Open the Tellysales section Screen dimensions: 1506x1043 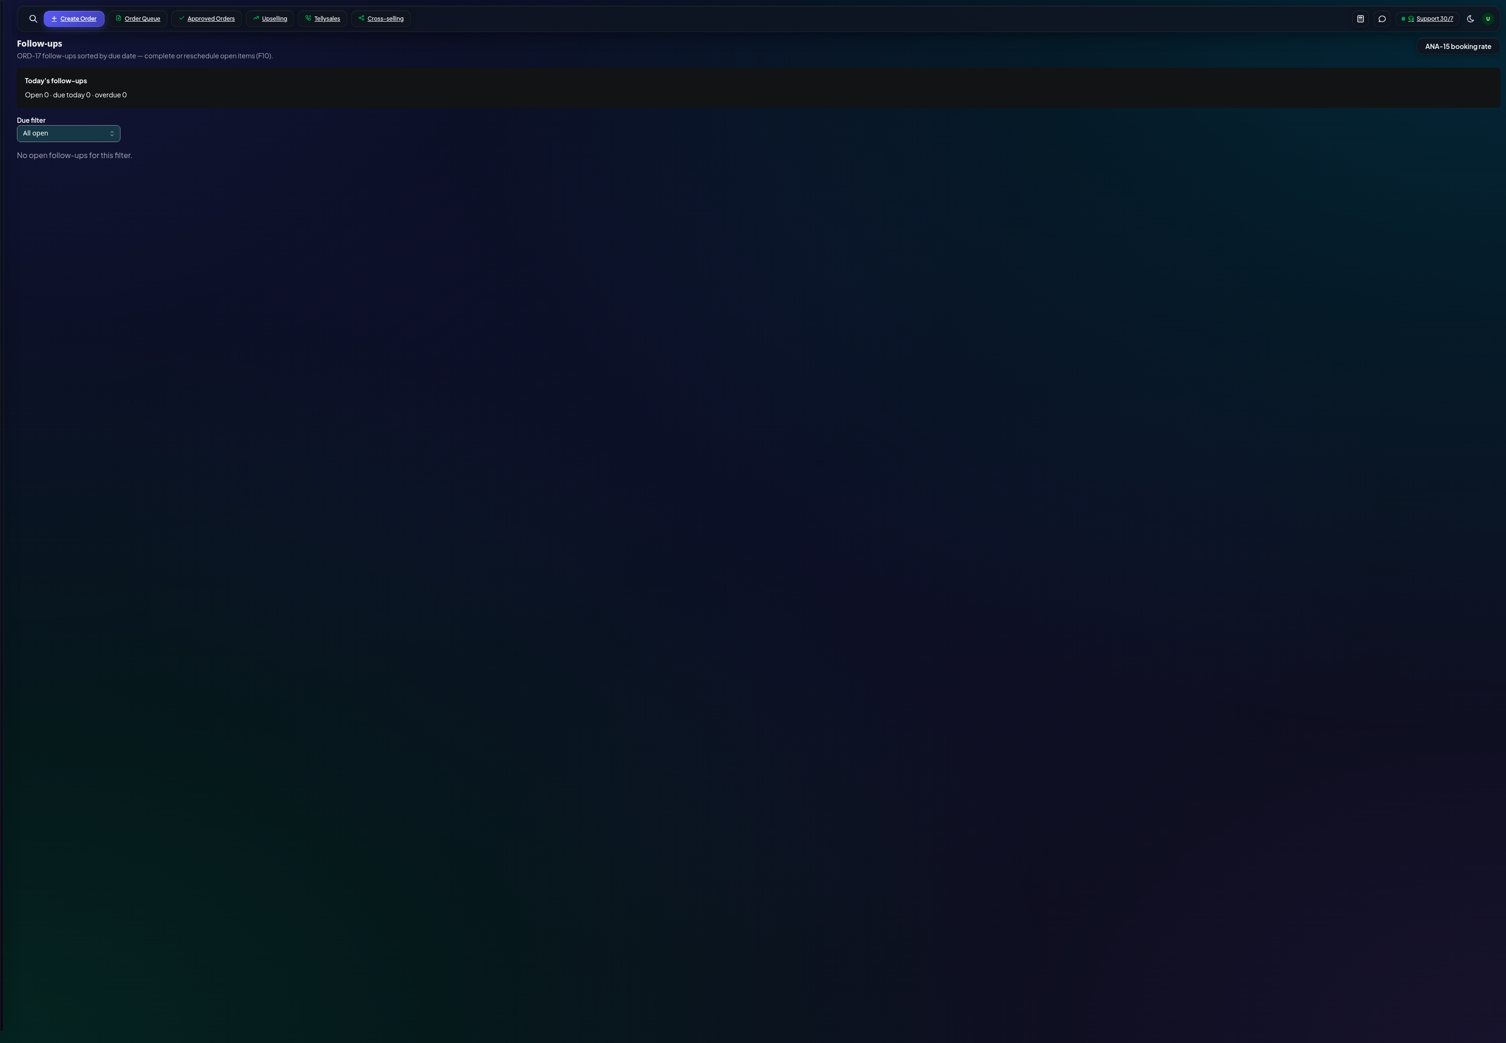click(x=322, y=19)
